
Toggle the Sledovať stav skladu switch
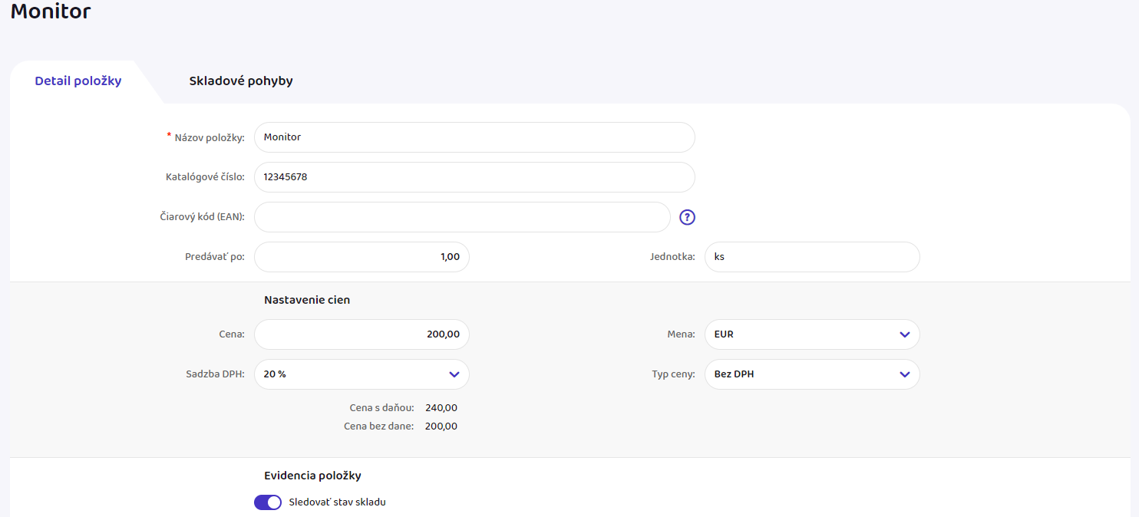pos(267,502)
